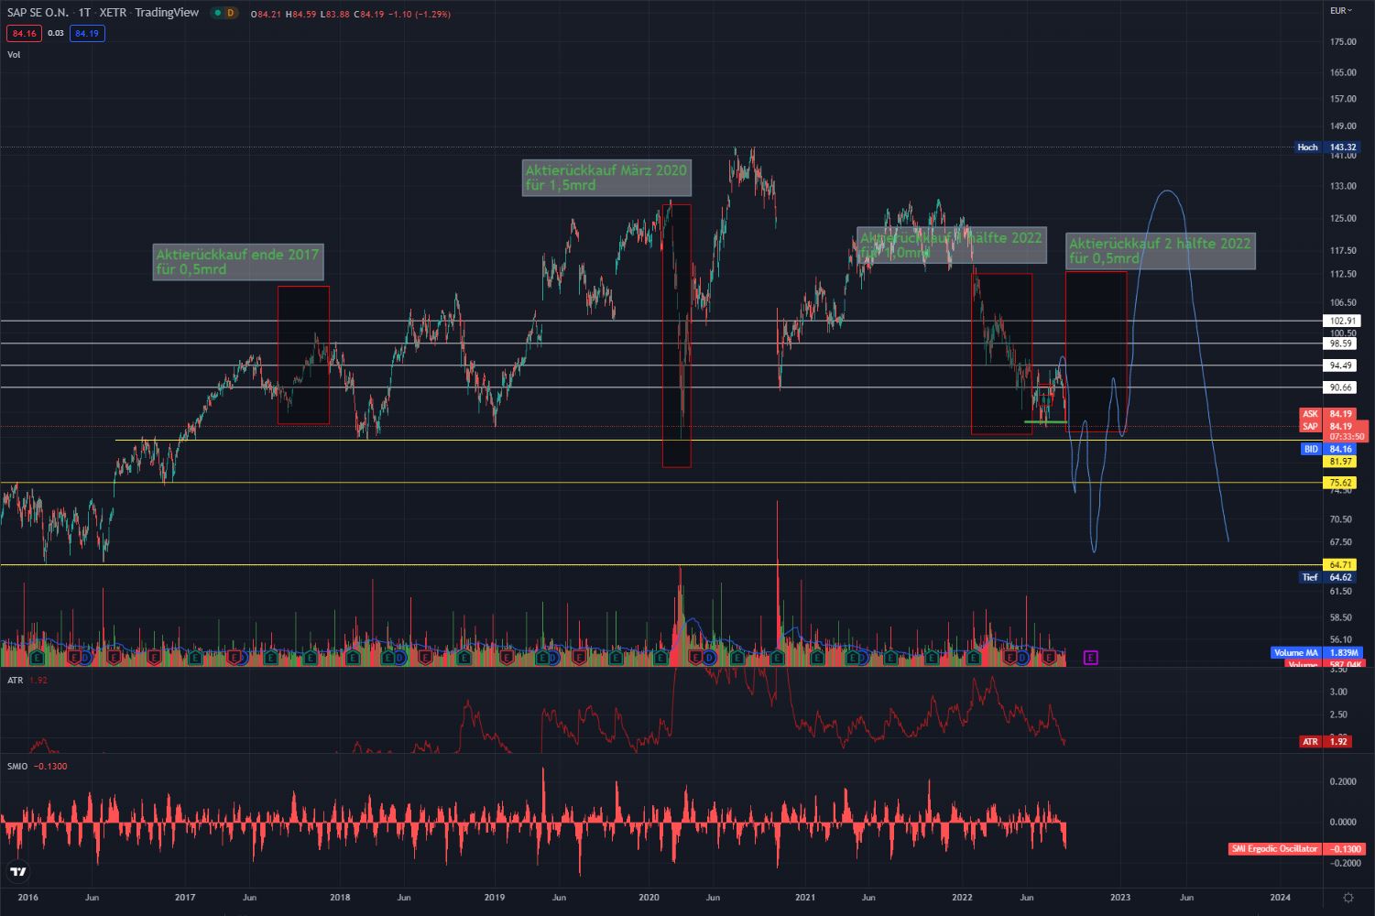The height and width of the screenshot is (916, 1375).
Task: Click the 0.2000 value on the SMIO scale
Action: click(1344, 781)
